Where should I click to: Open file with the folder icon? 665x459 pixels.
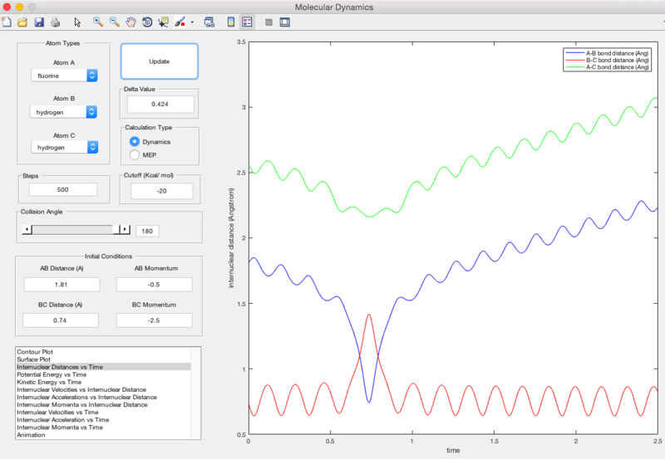tap(22, 22)
